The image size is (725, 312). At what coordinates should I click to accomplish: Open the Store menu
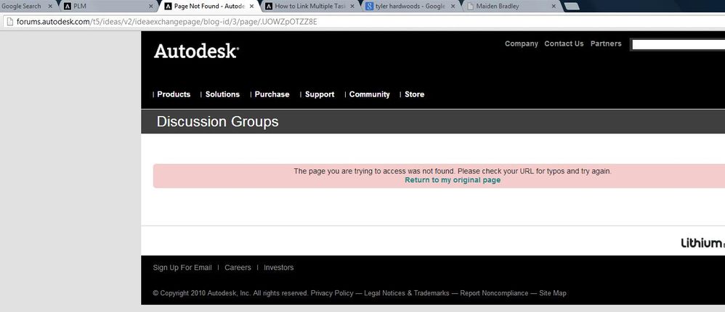(x=414, y=94)
